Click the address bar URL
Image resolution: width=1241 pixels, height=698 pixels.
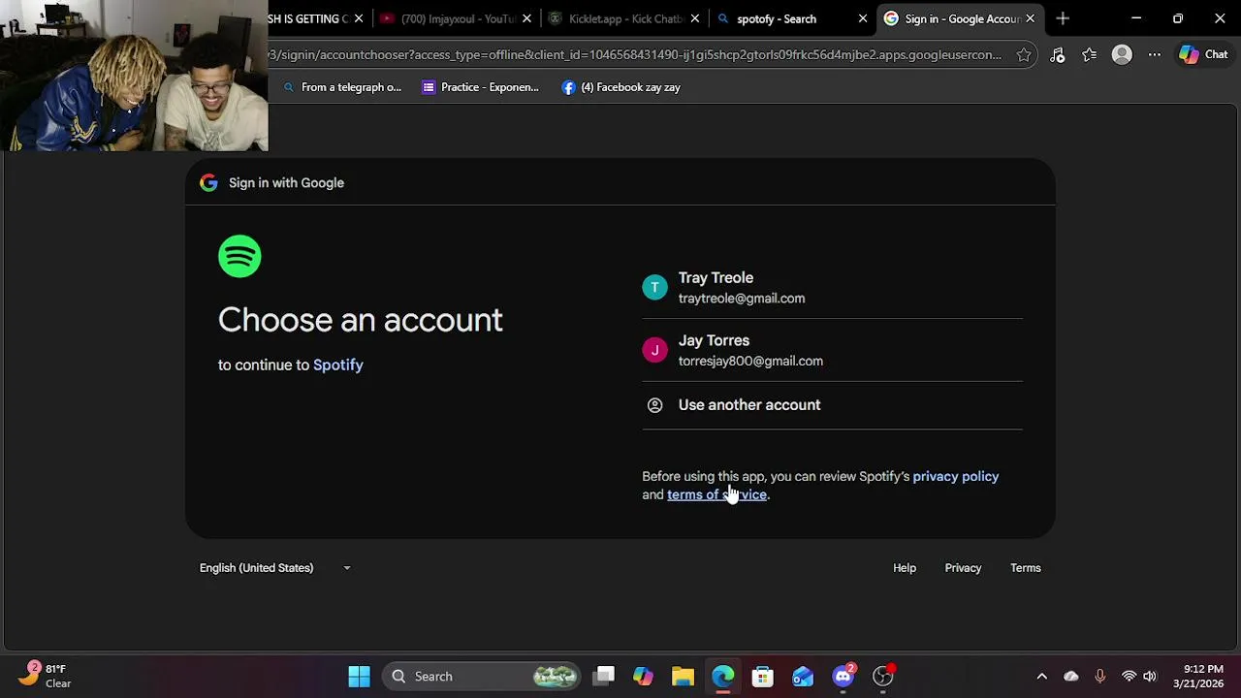pyautogui.click(x=635, y=55)
